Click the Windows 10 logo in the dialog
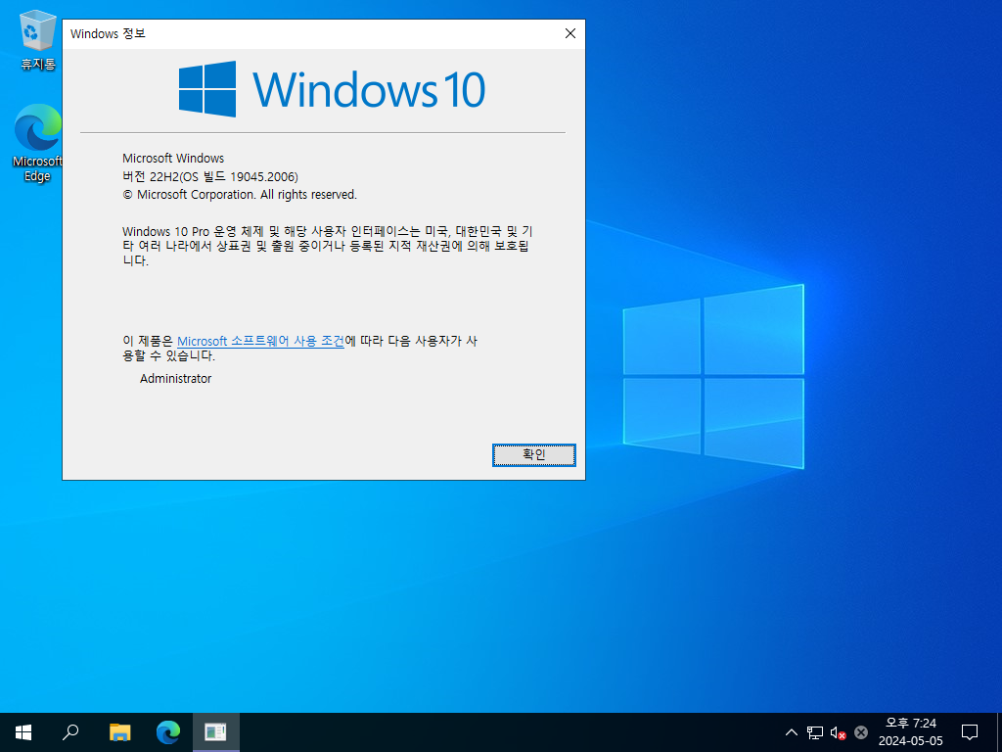This screenshot has height=752, width=1002. (x=333, y=89)
